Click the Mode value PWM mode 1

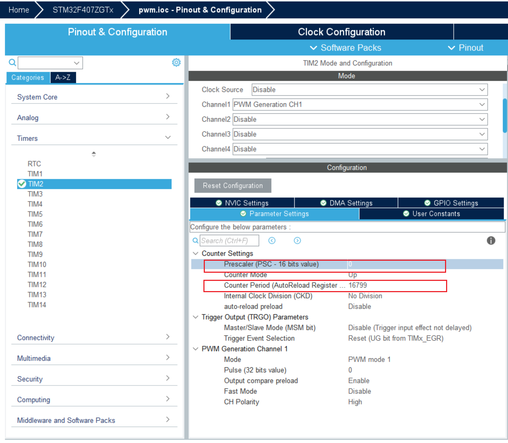point(369,359)
